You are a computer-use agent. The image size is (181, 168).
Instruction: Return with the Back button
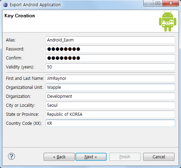(x=59, y=157)
